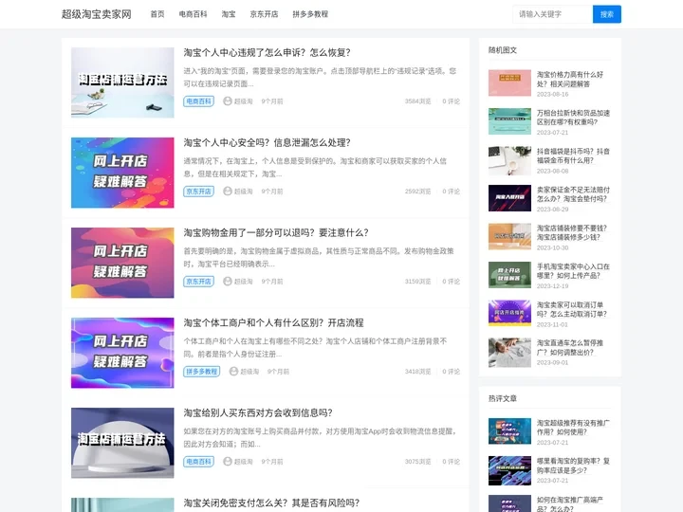This screenshot has height=512, width=683.
Task: Open article 淘宝个体工商户和个人有什么区别
Action: (273, 323)
